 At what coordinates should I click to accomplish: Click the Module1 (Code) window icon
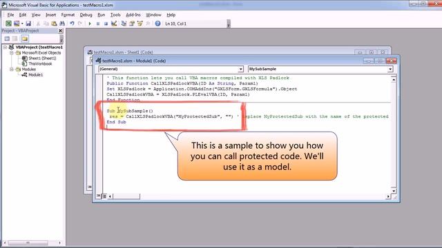coord(98,61)
